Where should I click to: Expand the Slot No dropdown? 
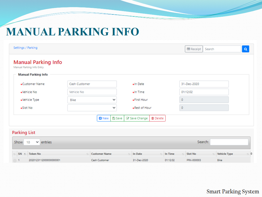pyautogui.click(x=92, y=108)
